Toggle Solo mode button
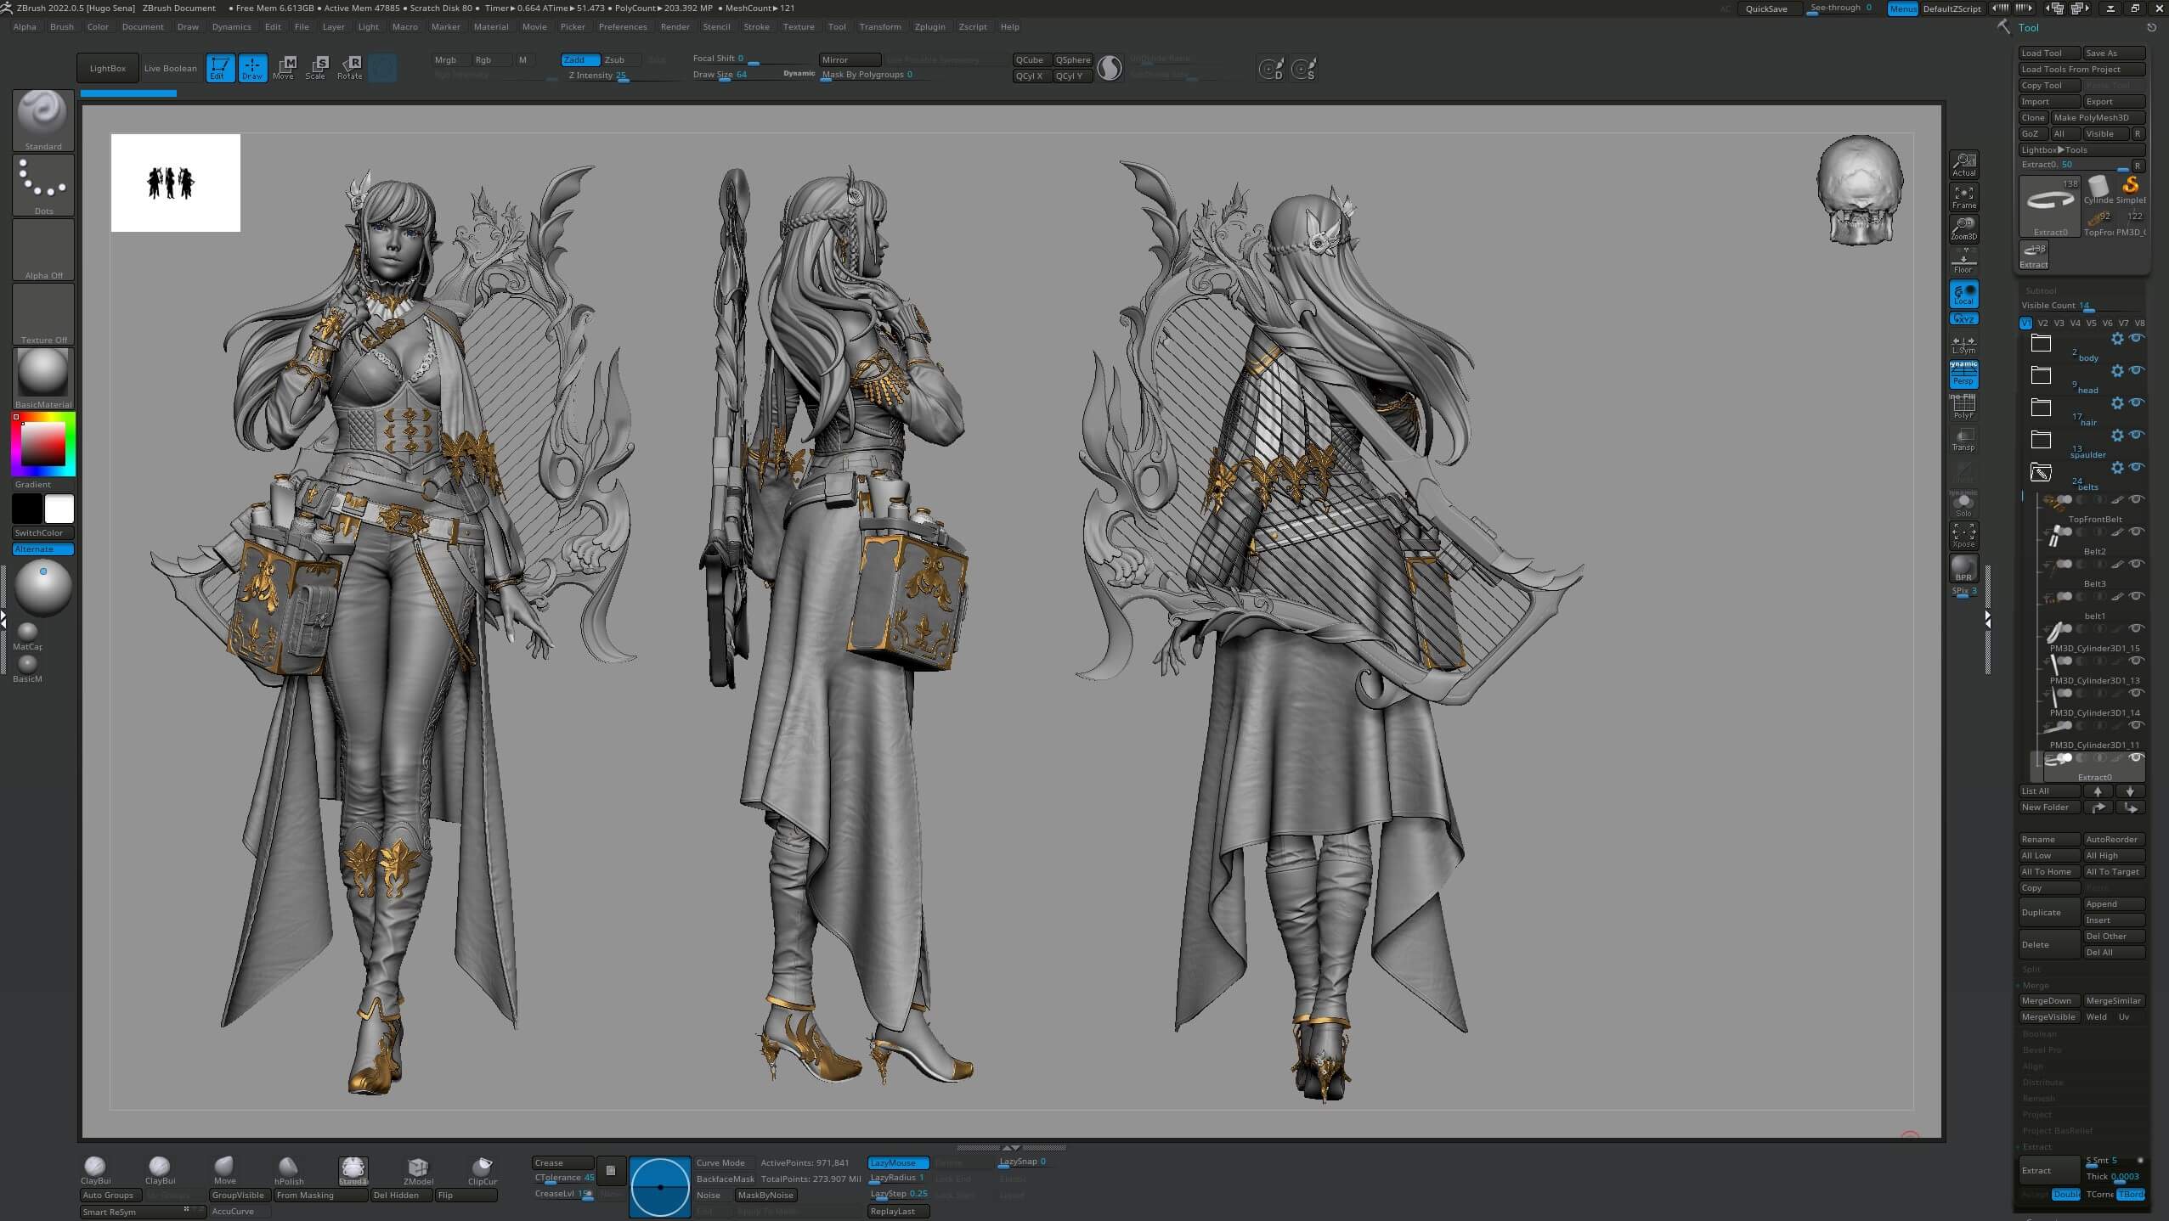The height and width of the screenshot is (1221, 2169). (1963, 504)
